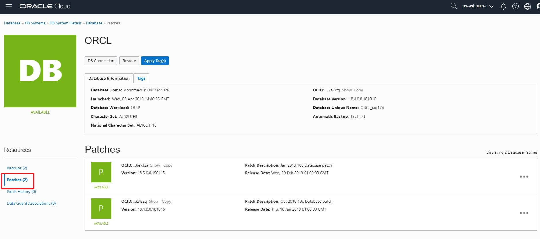Go to DB System Details breadcrumb
Image resolution: width=540 pixels, height=239 pixels.
66,23
